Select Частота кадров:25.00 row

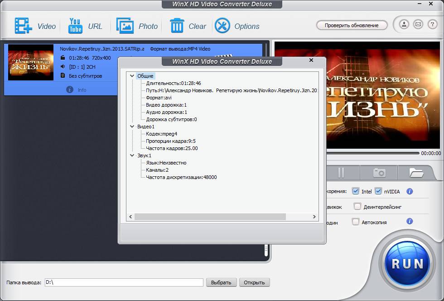[x=172, y=148]
